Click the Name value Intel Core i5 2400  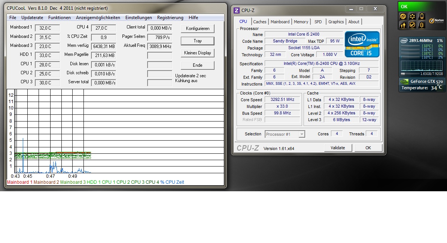coord(304,34)
